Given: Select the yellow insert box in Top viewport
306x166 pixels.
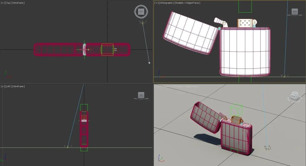Looking at the screenshot, I should (x=107, y=49).
